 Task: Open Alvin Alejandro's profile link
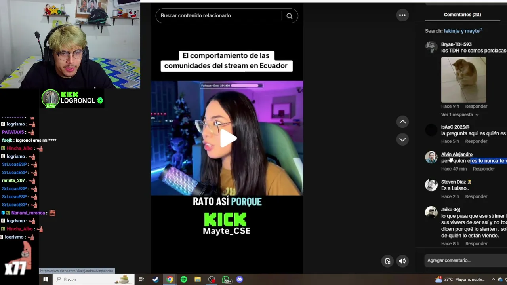[x=457, y=154]
